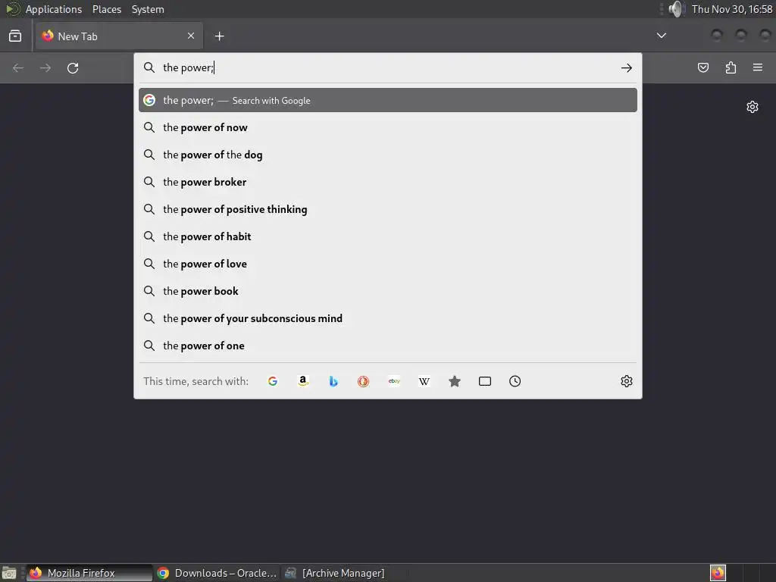
Task: Search this time with Bing icon
Action: [x=333, y=381]
